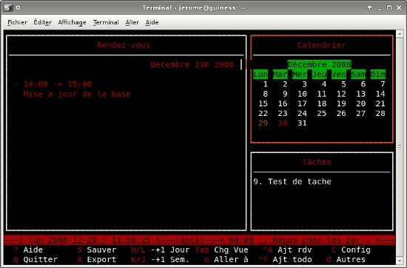This screenshot has height=268, width=407.
Task: Click the Calendrier panel title
Action: click(x=321, y=45)
